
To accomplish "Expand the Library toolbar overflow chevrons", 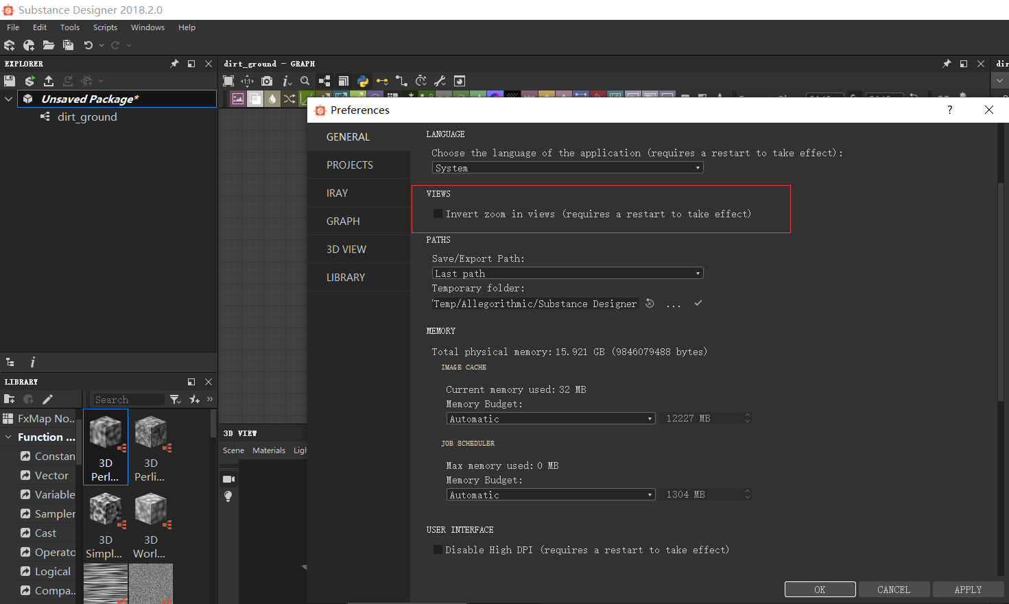I will coord(210,399).
